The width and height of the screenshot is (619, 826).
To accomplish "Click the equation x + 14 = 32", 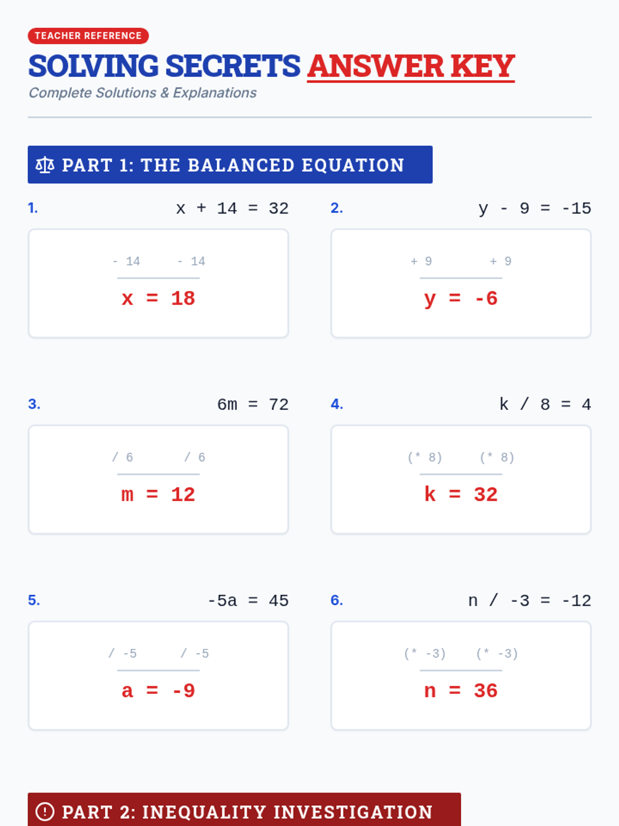I will [x=232, y=209].
